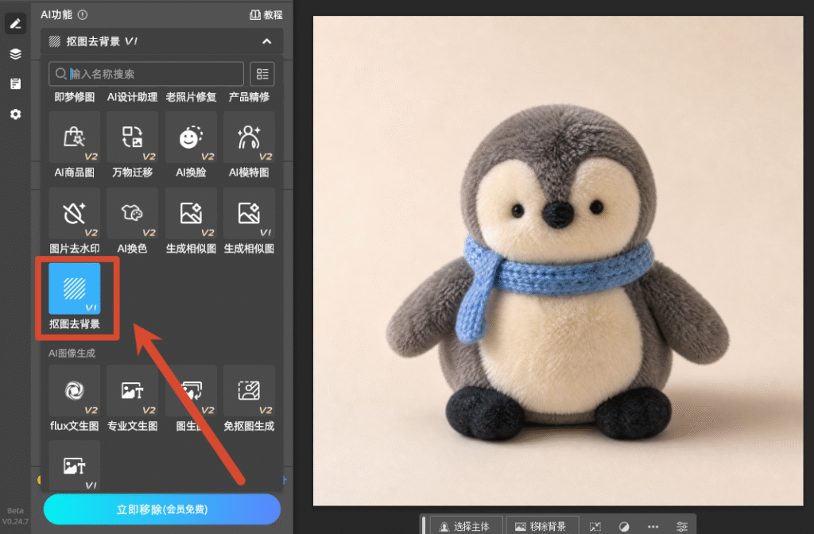Open the AI换色 recolor tool
The image size is (814, 534).
(133, 213)
